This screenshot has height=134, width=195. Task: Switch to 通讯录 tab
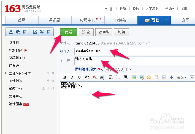tap(55, 20)
